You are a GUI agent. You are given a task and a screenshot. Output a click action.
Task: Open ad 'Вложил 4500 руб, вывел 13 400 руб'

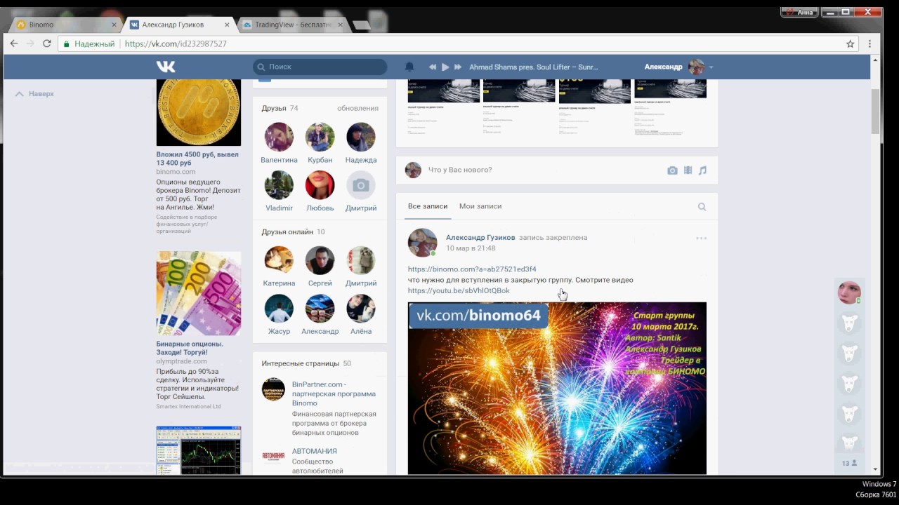point(197,159)
